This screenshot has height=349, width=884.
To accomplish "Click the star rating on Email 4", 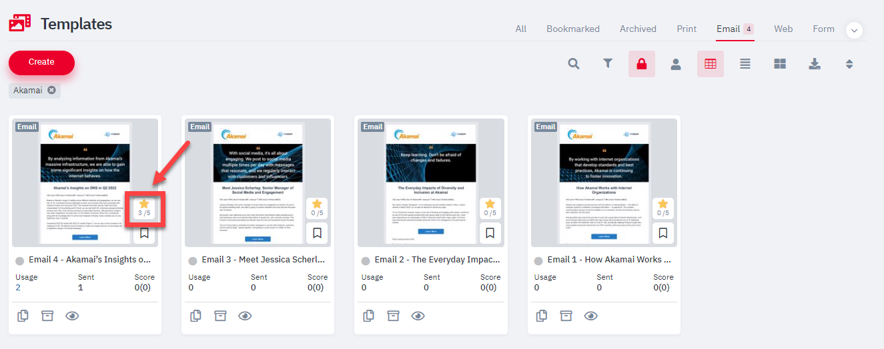I will coord(144,208).
